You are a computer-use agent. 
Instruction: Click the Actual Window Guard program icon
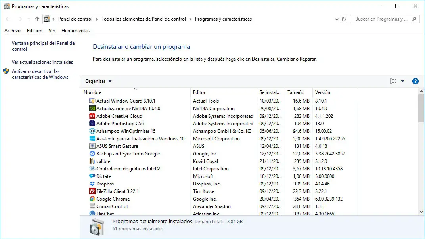click(x=92, y=101)
